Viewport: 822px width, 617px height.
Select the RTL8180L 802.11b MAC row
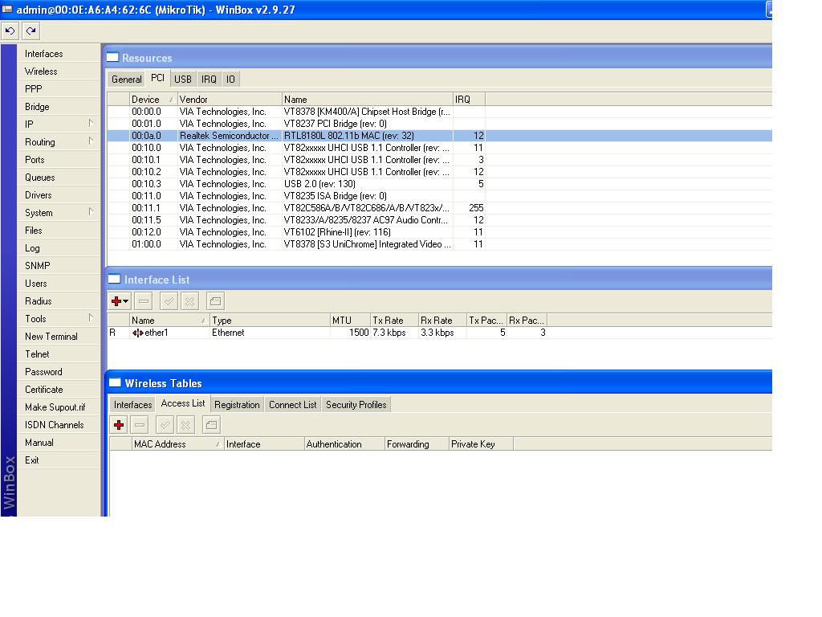439,136
